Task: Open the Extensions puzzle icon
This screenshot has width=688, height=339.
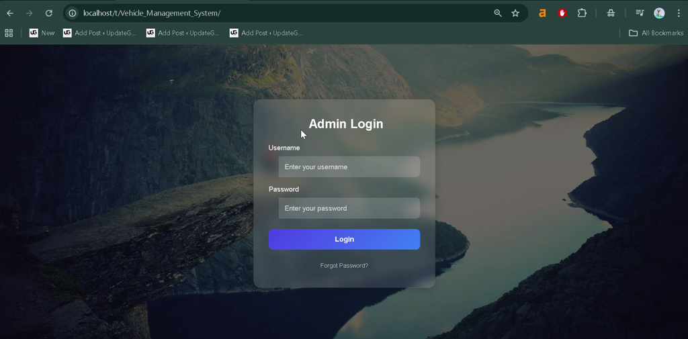Action: click(x=582, y=13)
